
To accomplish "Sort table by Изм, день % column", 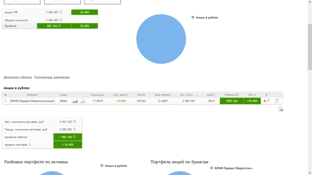I will [121, 95].
